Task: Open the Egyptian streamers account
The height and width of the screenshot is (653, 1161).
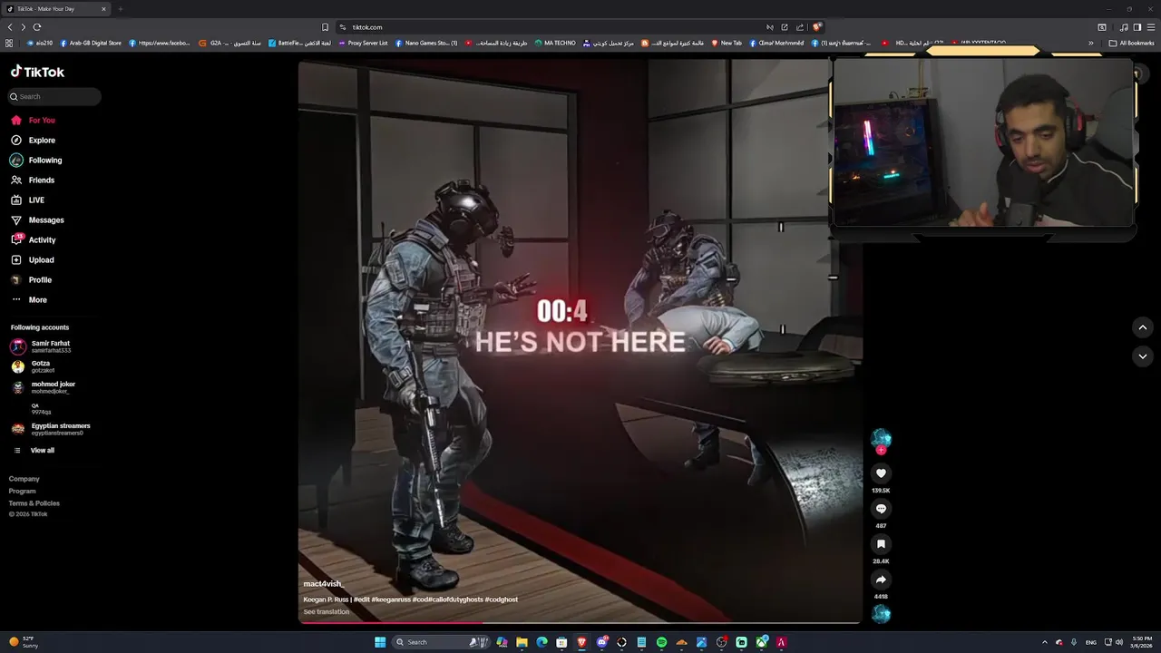Action: [x=50, y=429]
